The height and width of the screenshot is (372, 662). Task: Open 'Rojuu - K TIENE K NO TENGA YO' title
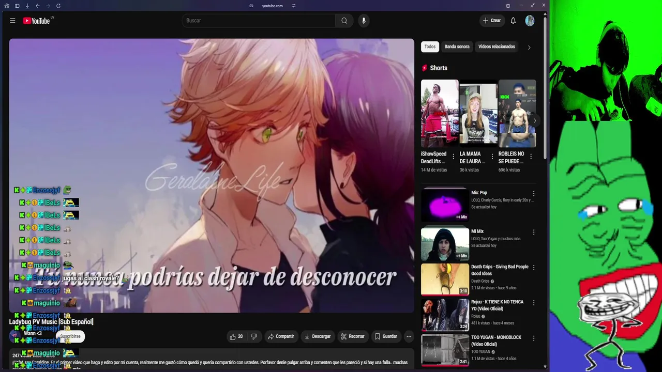pos(497,305)
